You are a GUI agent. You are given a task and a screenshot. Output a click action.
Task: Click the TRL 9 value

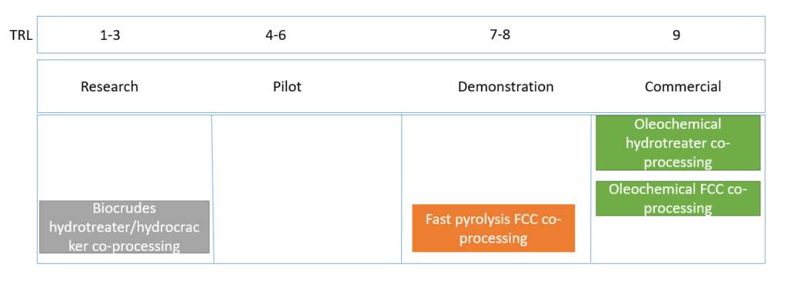[x=676, y=35]
